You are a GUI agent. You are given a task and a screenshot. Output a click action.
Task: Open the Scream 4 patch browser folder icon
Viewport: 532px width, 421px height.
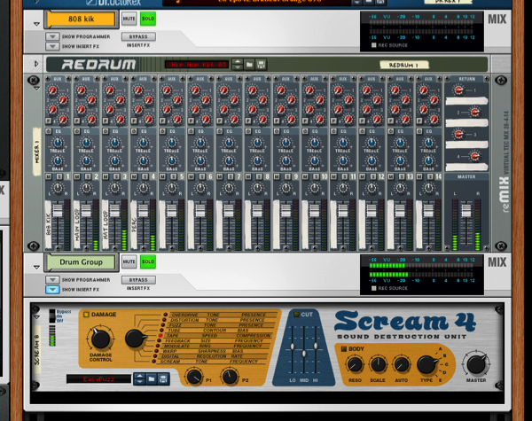coord(152,379)
